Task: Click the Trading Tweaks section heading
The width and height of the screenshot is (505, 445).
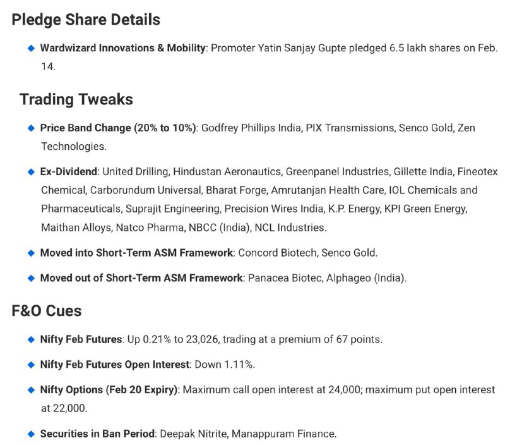Action: (76, 99)
